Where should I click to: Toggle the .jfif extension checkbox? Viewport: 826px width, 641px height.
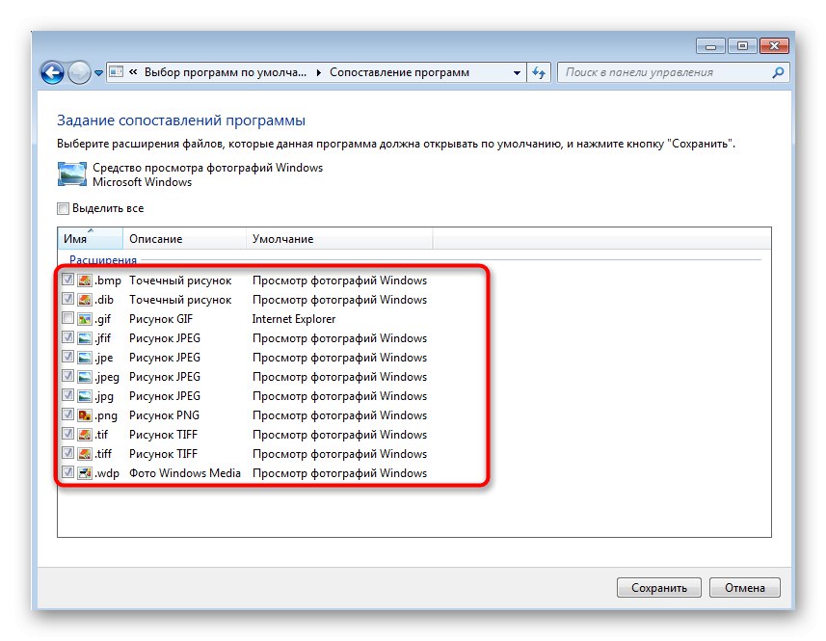67,337
